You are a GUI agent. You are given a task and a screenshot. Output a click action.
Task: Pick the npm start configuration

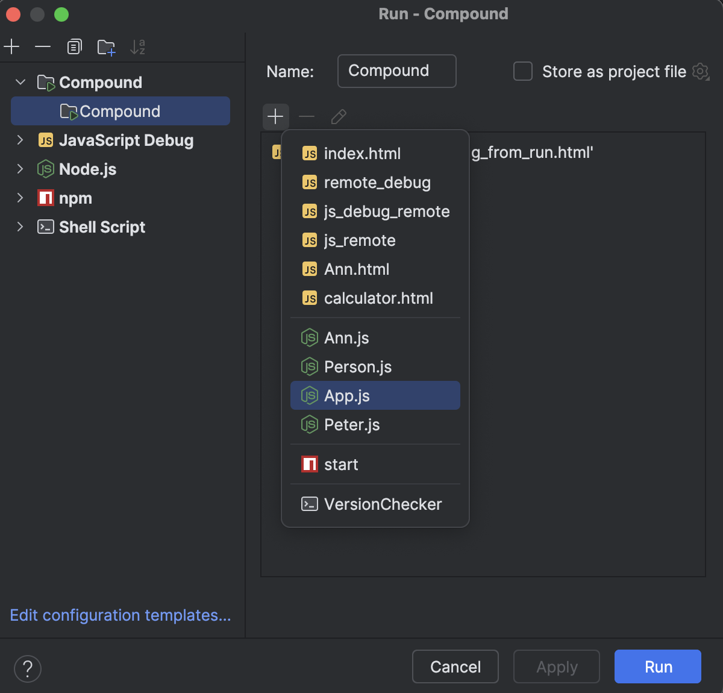[340, 464]
